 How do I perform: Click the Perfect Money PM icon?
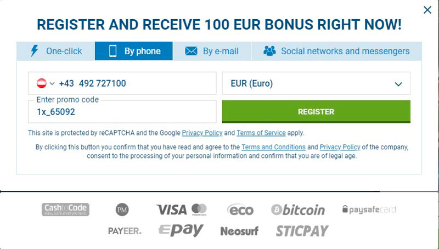point(122,210)
